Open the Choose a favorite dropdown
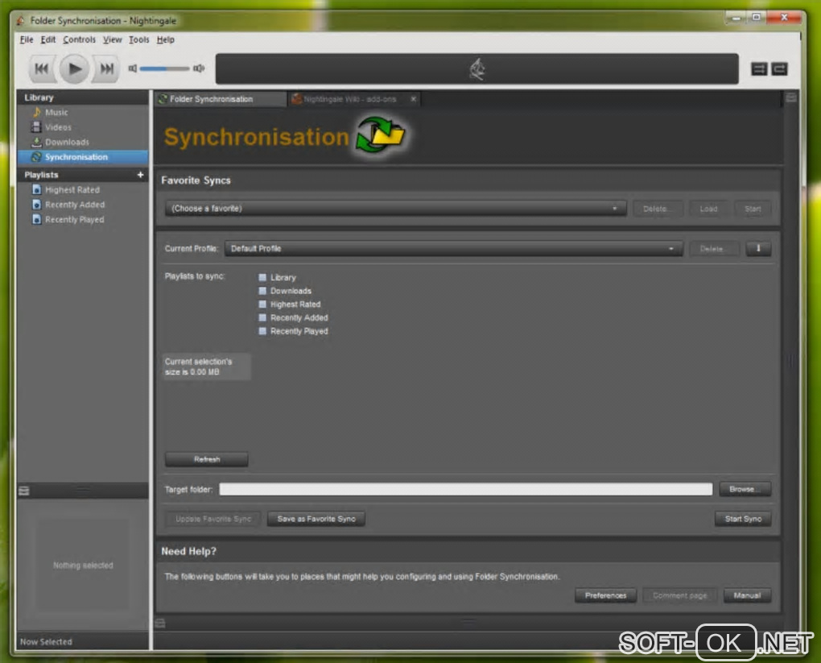This screenshot has height=663, width=821. [395, 209]
